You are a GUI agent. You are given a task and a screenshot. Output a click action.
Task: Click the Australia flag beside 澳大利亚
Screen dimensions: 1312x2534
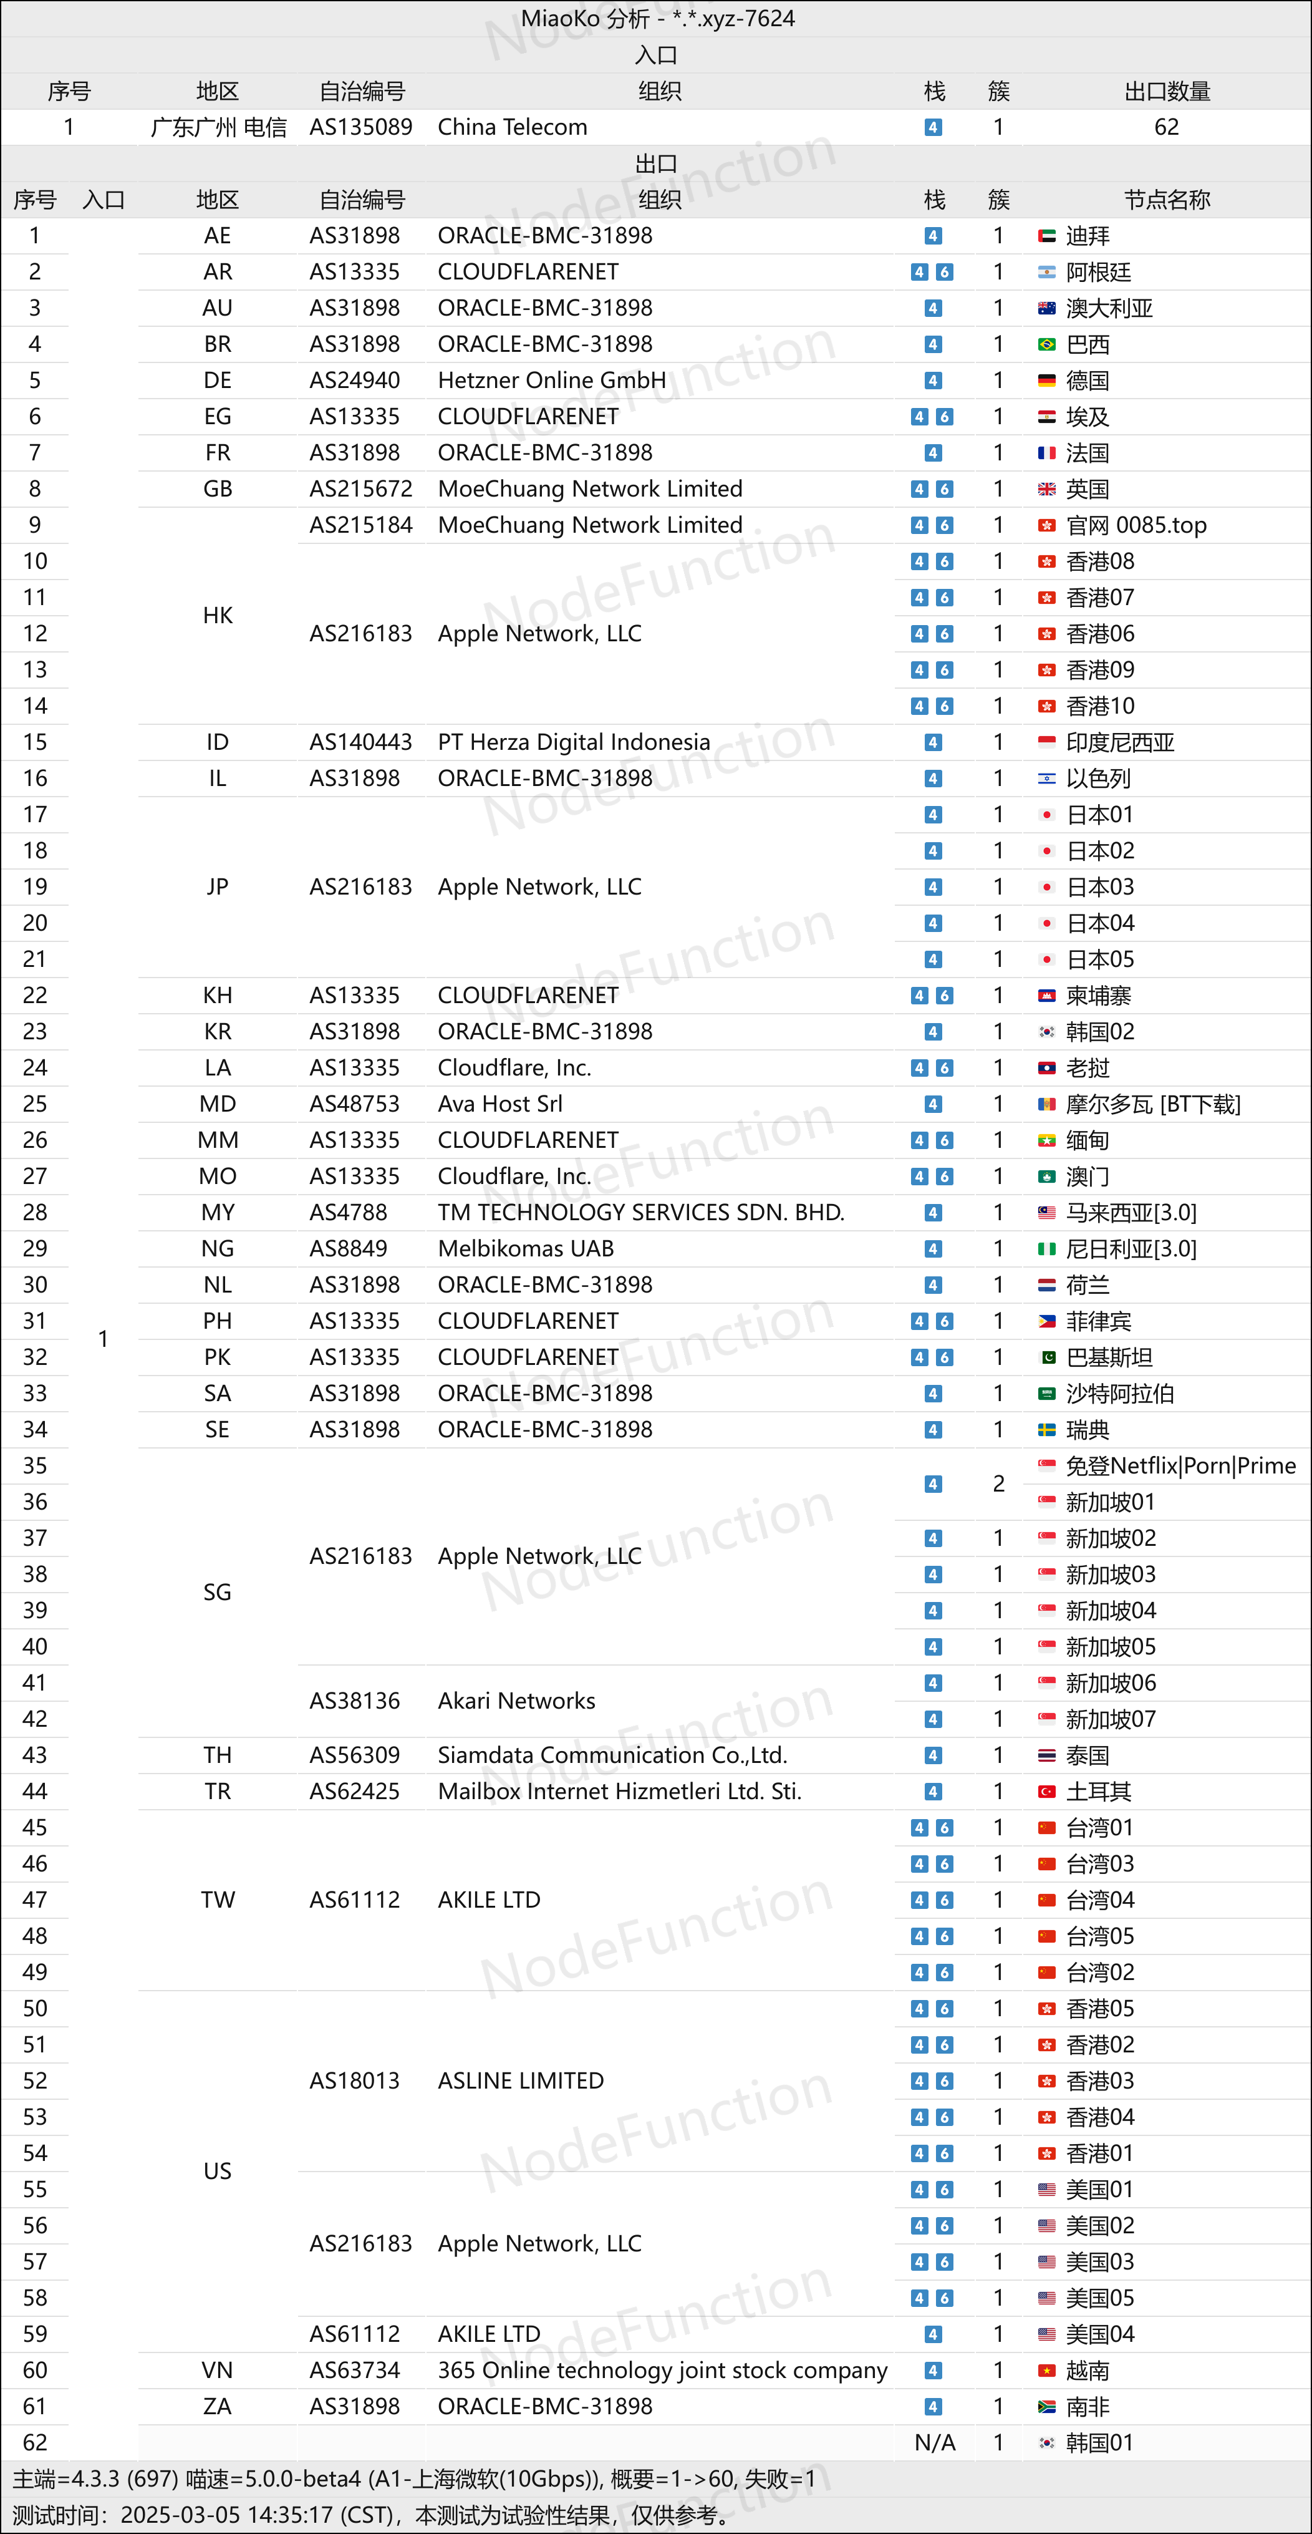click(1046, 308)
